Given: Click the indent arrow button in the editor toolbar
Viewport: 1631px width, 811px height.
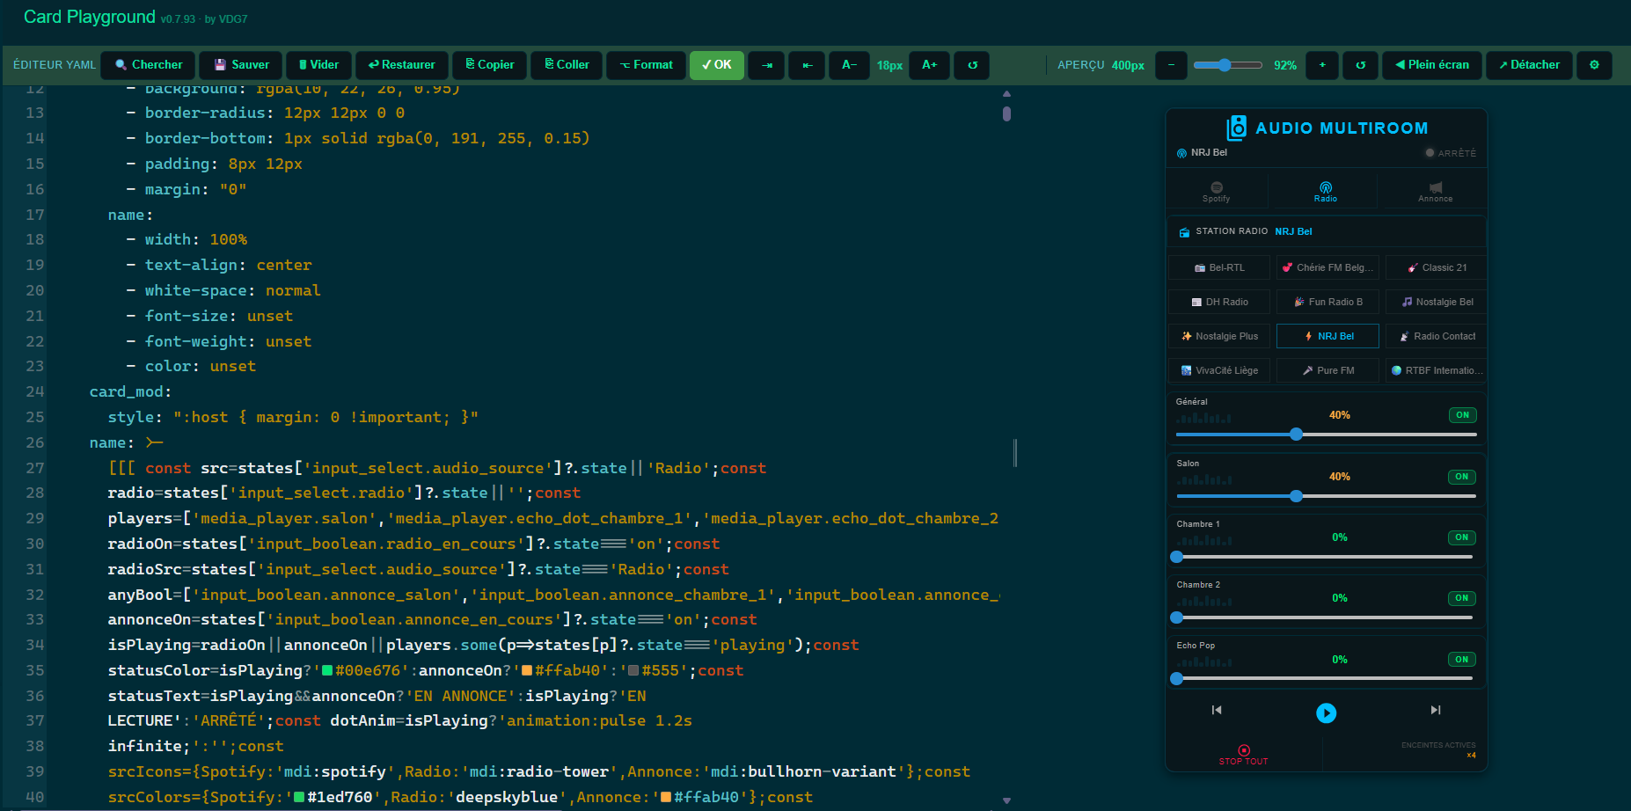Looking at the screenshot, I should 767,65.
